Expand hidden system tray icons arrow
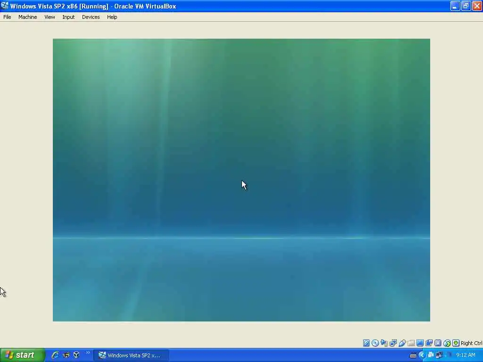This screenshot has height=362, width=483. (x=422, y=355)
